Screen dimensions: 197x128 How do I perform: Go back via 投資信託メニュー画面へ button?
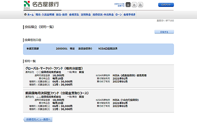[x=38, y=119]
